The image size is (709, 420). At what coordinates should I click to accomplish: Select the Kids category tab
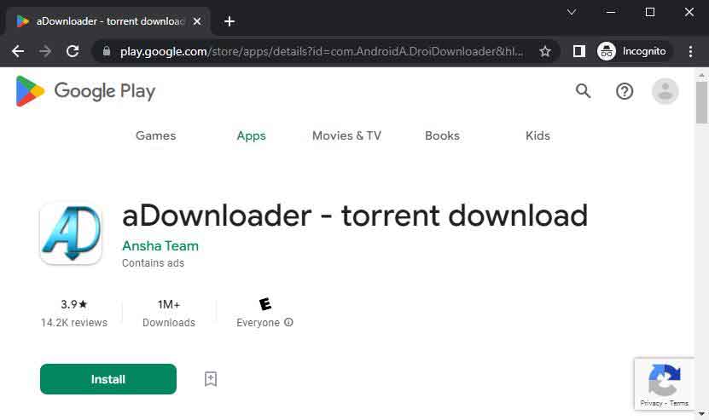(x=538, y=135)
